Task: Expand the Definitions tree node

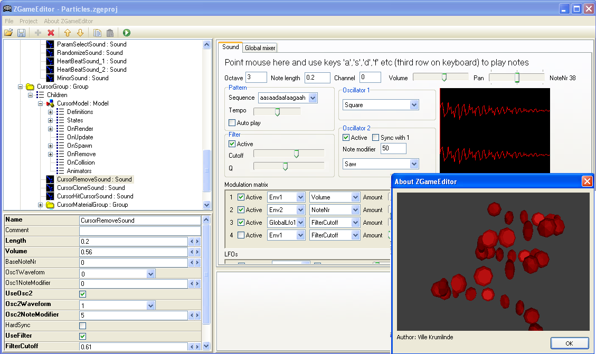Action: point(50,112)
